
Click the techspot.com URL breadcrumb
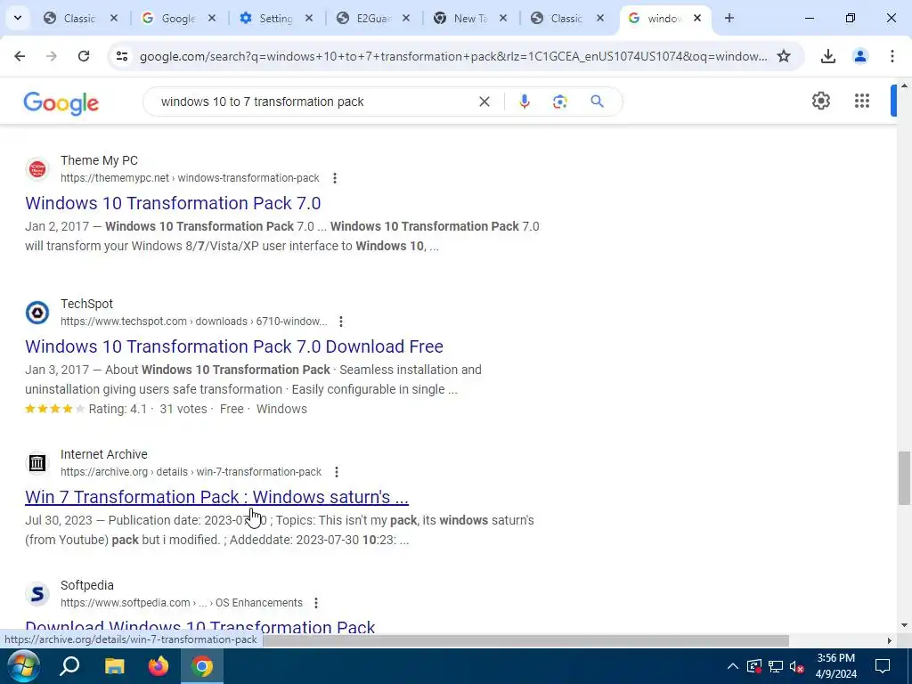tap(193, 321)
